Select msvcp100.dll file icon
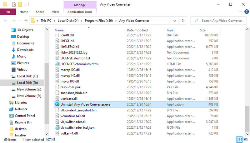The height and width of the screenshot is (143, 250). [57, 70]
